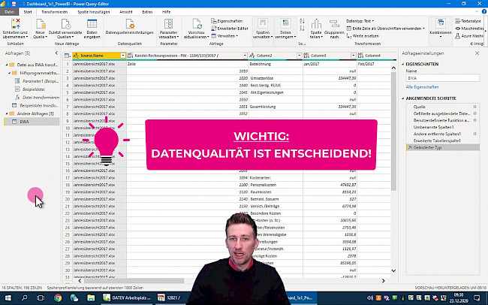Open the Column2 filter dropdown

[299, 56]
